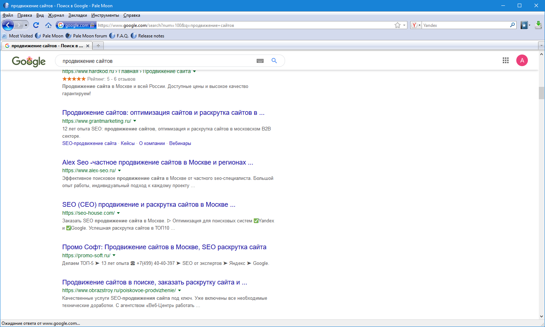Open the SEO (CEO) продвижение result title

coord(149,205)
